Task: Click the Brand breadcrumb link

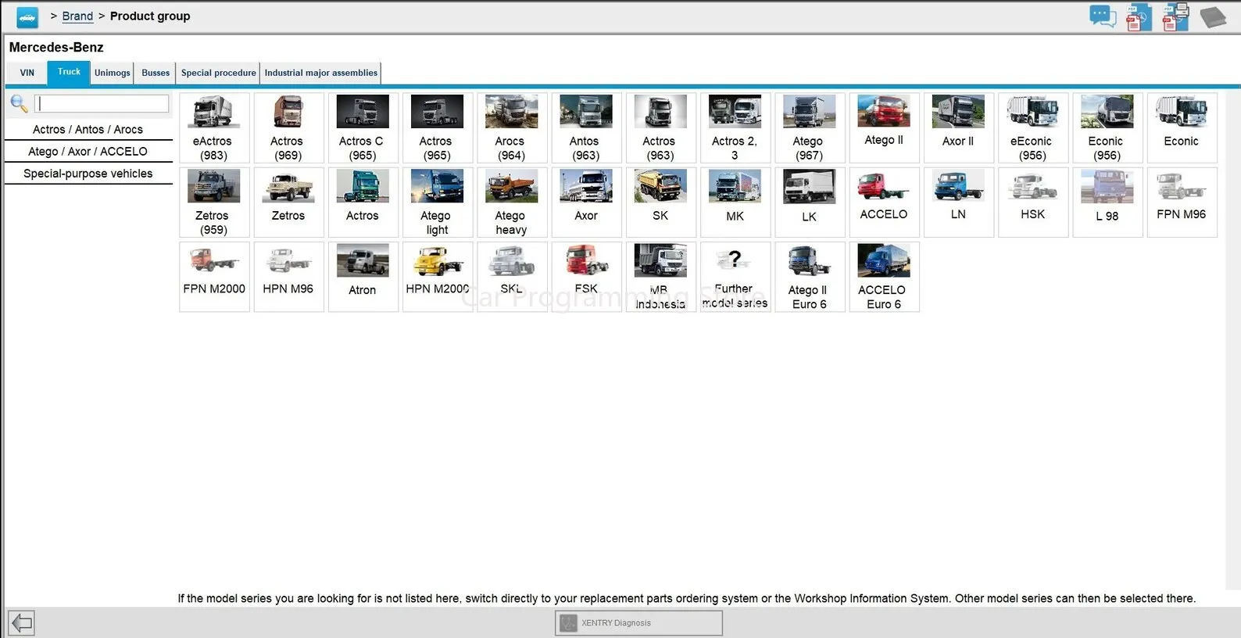Action: (x=77, y=16)
